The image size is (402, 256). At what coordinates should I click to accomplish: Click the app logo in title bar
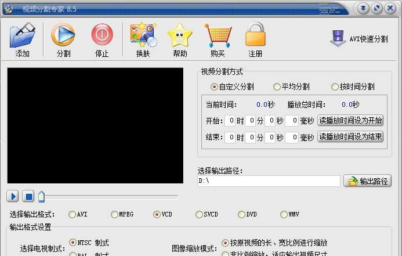click(9, 9)
